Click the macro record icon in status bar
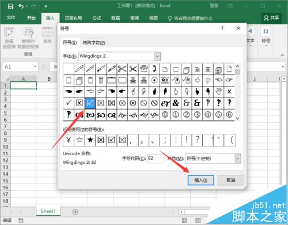 [x=21, y=220]
